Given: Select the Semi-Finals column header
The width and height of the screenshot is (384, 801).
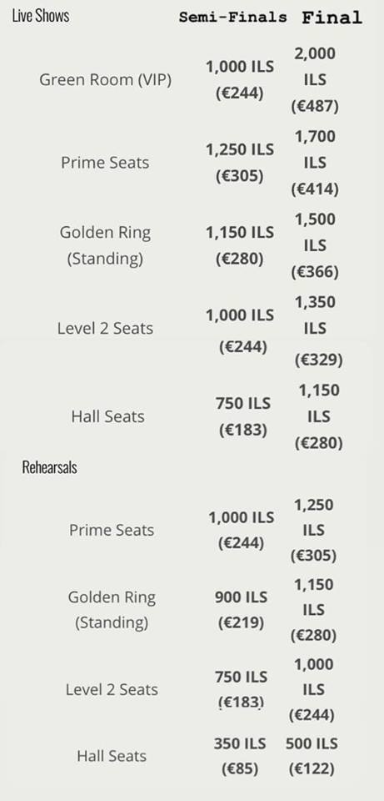Looking at the screenshot, I should click(233, 18).
